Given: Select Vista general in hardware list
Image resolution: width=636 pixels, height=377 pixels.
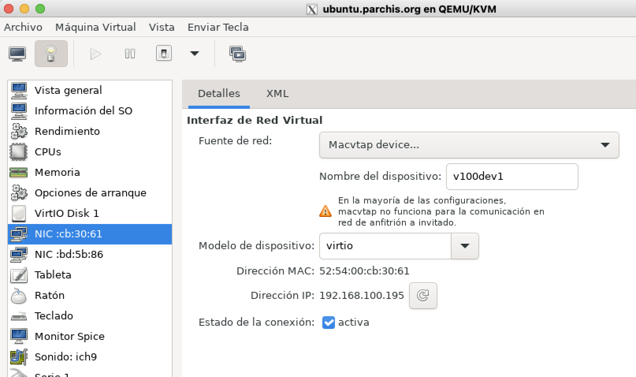Looking at the screenshot, I should point(90,90).
